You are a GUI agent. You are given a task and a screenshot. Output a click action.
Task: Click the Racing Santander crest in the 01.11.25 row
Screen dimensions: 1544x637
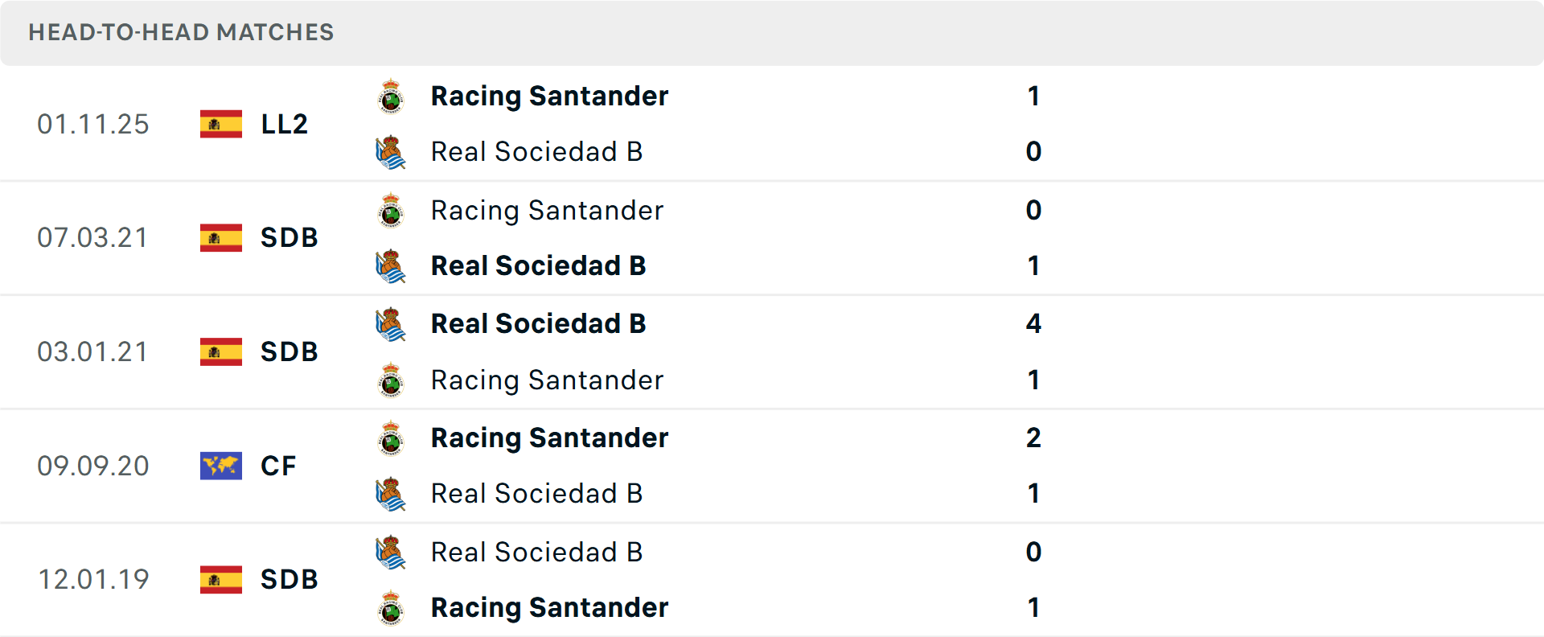pyautogui.click(x=392, y=97)
